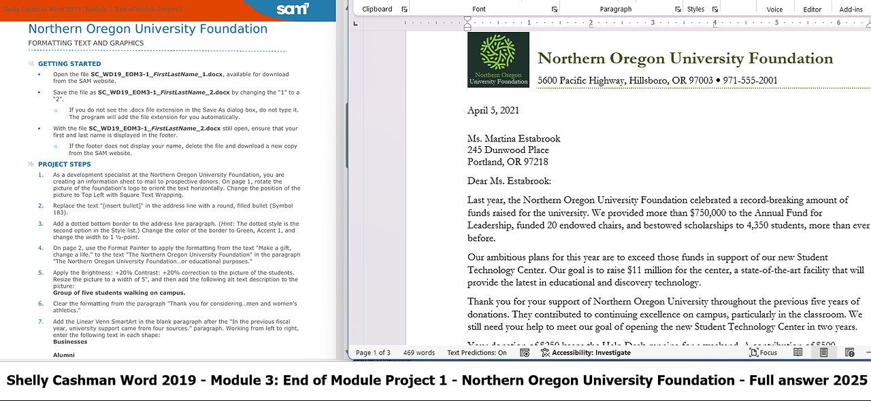Click the Northern Oregon University Foundation title in instructions

tap(148, 29)
